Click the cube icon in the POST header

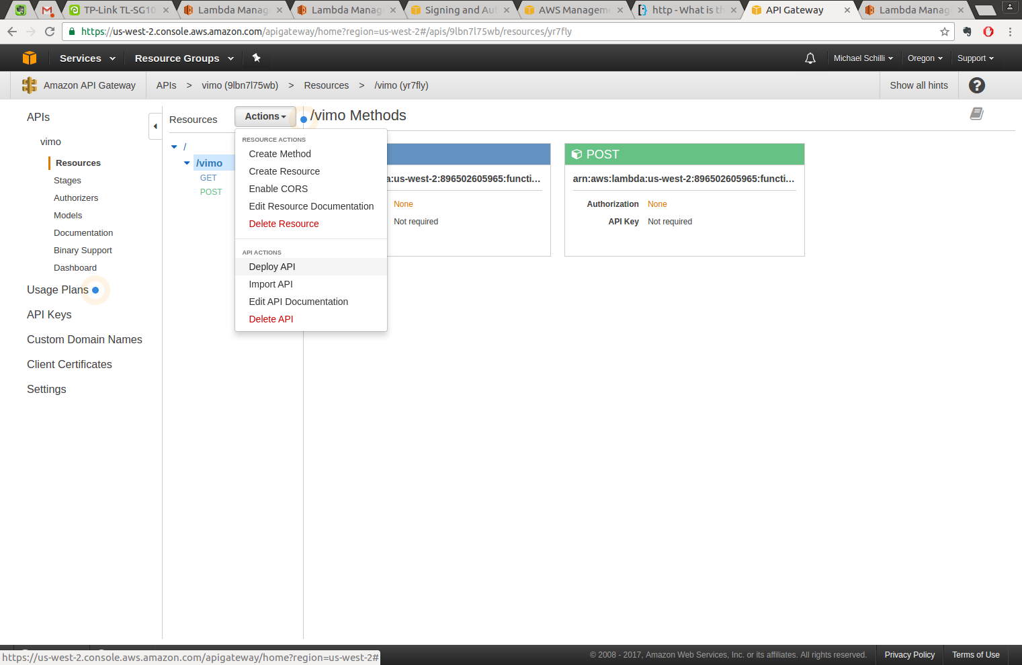(x=577, y=154)
